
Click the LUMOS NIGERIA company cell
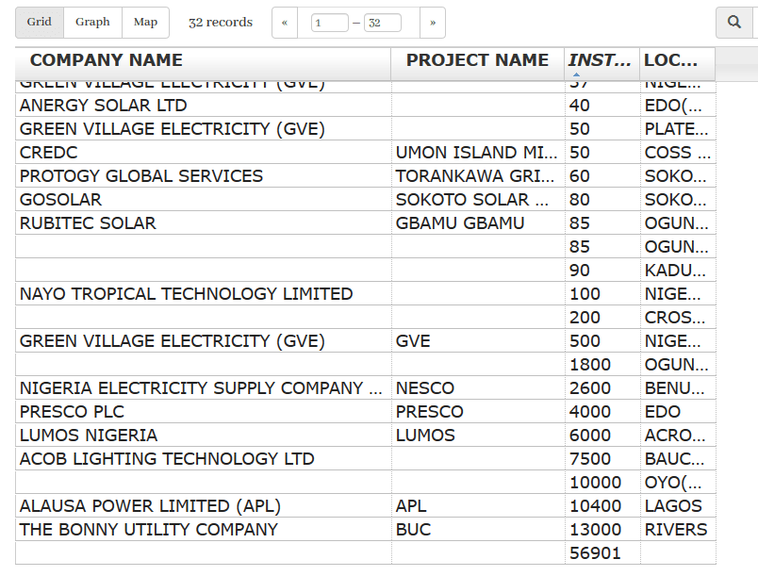coord(89,436)
